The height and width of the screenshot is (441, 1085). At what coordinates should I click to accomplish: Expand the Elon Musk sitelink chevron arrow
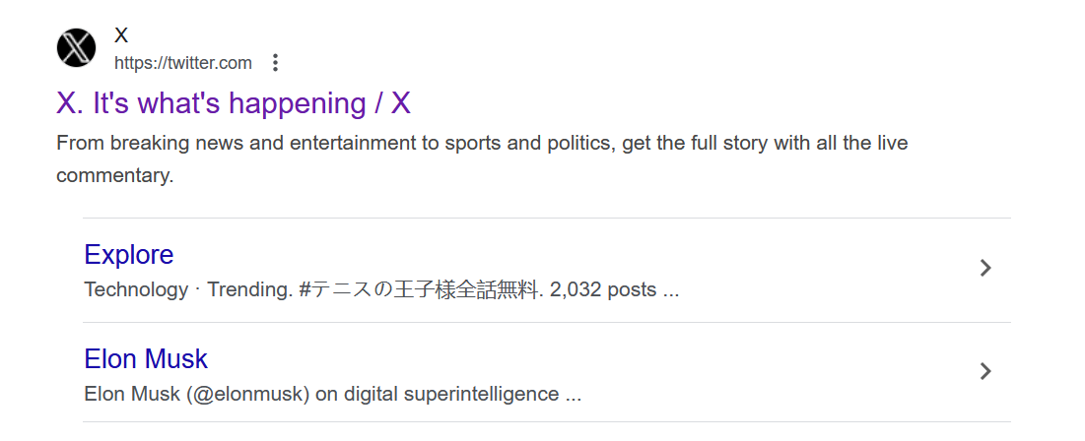pos(986,371)
